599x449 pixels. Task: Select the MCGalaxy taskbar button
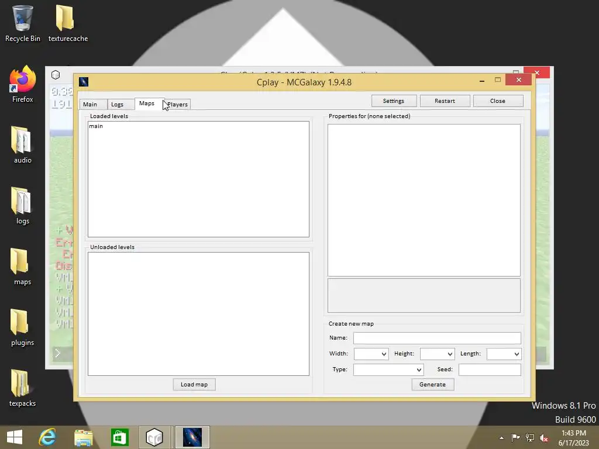(x=192, y=437)
